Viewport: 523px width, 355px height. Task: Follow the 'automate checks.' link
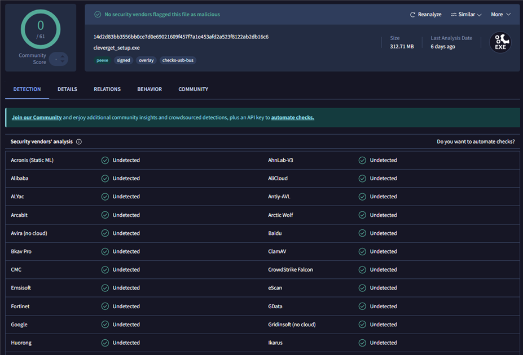[x=292, y=118]
